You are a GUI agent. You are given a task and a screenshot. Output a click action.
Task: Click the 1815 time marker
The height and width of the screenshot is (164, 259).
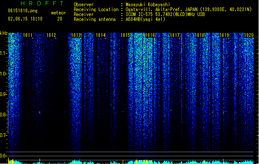(125, 35)
